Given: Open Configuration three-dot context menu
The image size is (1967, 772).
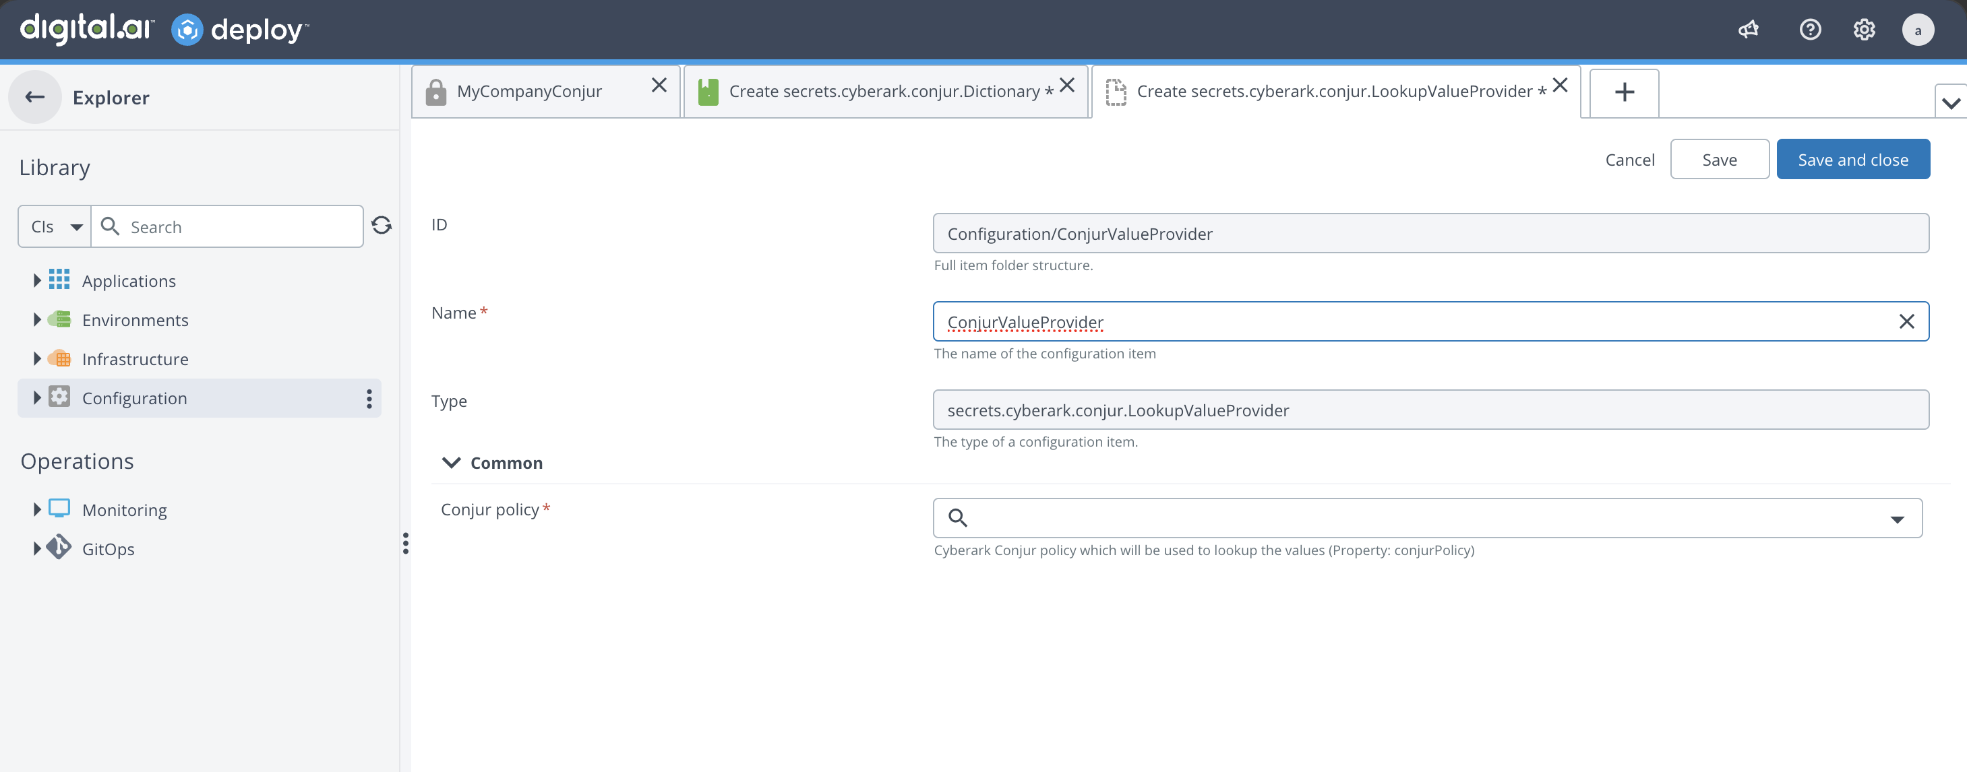Looking at the screenshot, I should tap(369, 398).
